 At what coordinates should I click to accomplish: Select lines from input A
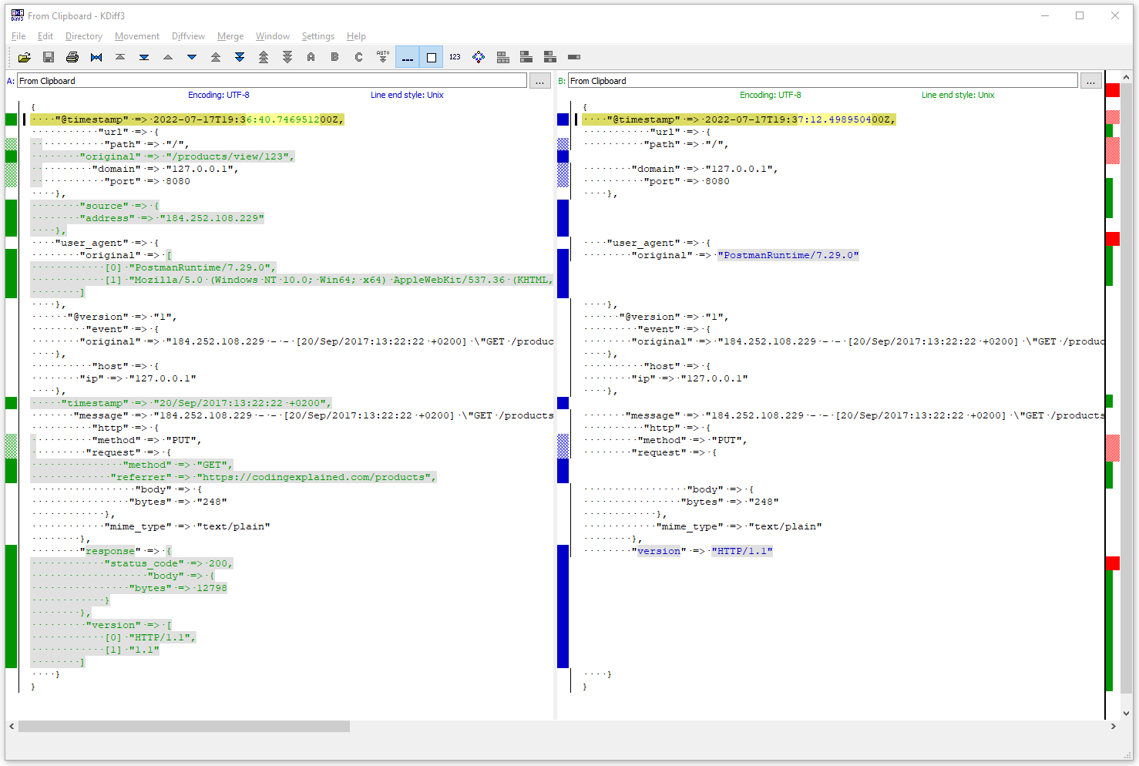click(311, 57)
